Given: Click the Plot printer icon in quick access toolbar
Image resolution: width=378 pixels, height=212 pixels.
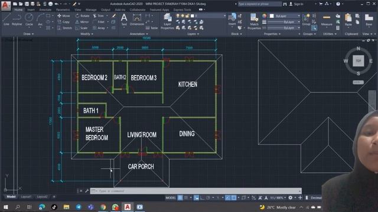Looking at the screenshot, I should tap(50, 4).
